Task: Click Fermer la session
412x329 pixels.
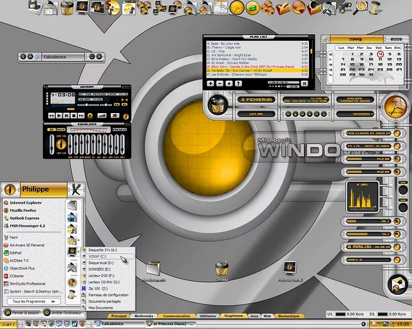Action: 26,312
